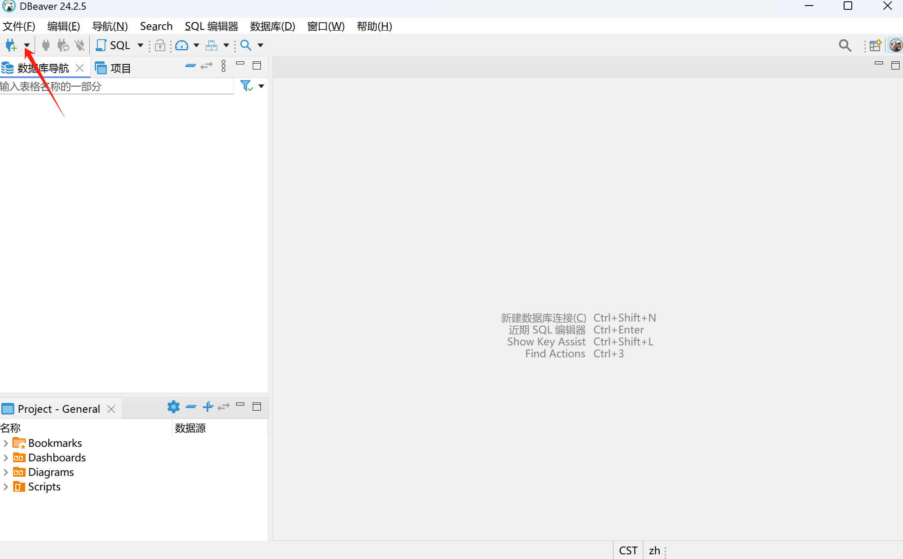This screenshot has width=903, height=559.
Task: Expand the new connection dropdown arrow
Action: 27,45
